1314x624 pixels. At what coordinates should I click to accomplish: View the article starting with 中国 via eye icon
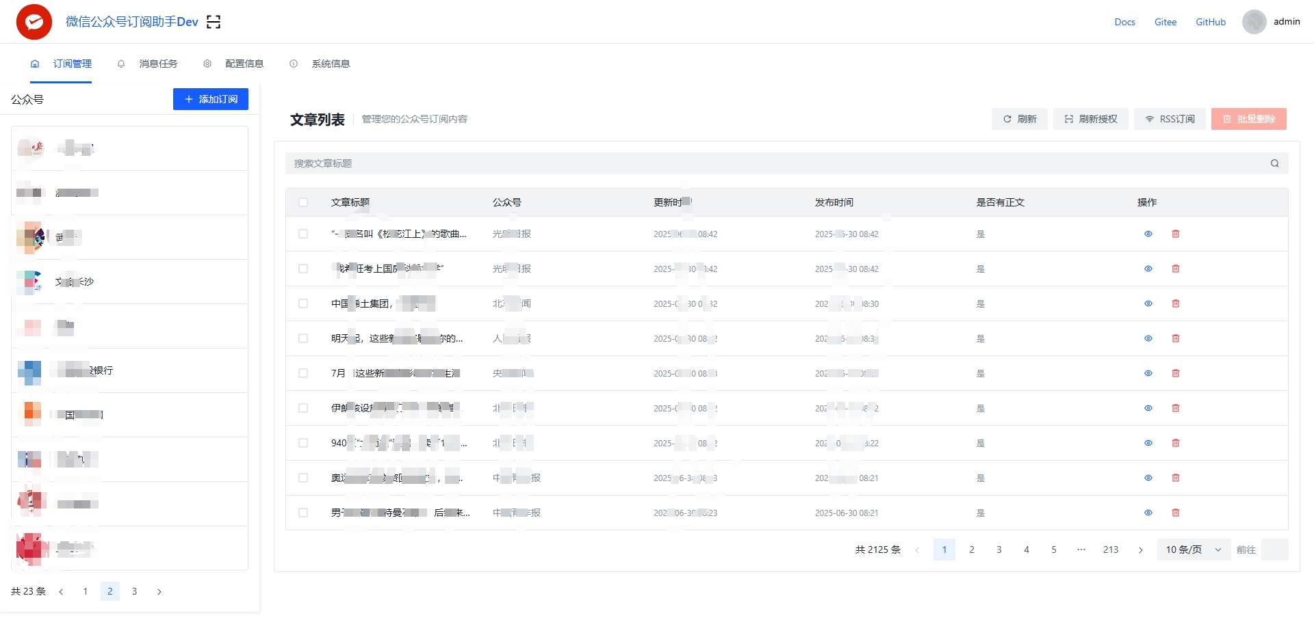[x=1148, y=303]
